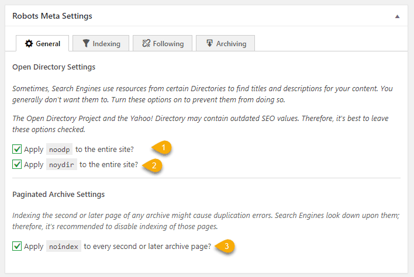Viewport: 414px width, 277px height.
Task: Click the noydir code label
Action: (61, 165)
